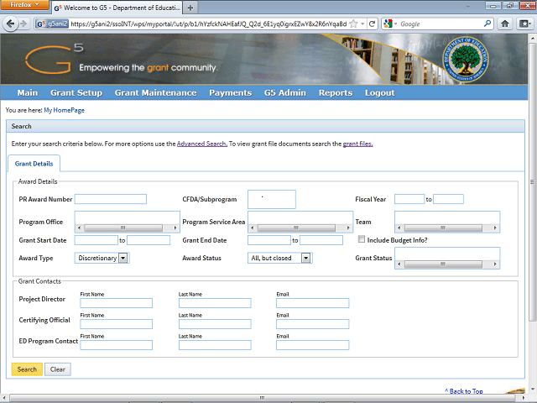
Task: Click the page vertical scrollbar down arrow
Action: pyautogui.click(x=532, y=390)
